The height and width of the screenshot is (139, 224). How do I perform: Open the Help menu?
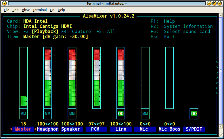point(61,10)
